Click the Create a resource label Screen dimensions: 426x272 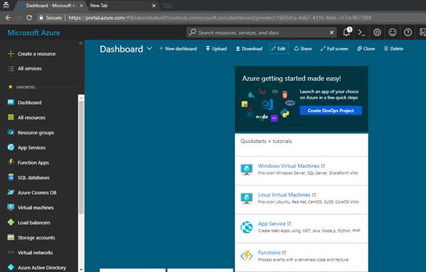[36, 54]
